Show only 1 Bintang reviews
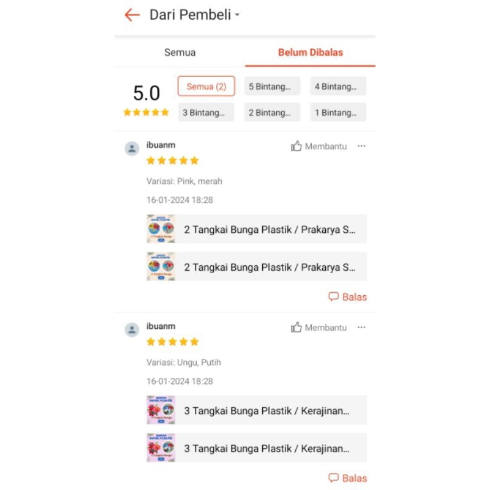Screen dimensions: 490x490 [x=338, y=113]
